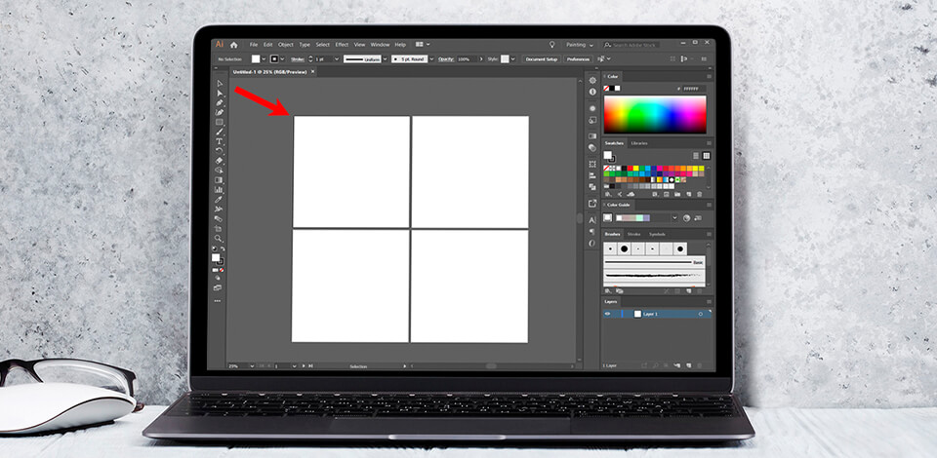Click the Opacity 100% field
937x458 pixels.
pyautogui.click(x=465, y=59)
